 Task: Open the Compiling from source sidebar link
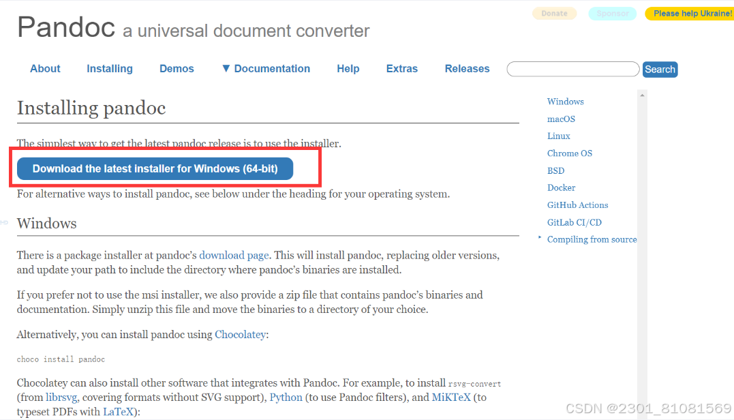point(592,239)
